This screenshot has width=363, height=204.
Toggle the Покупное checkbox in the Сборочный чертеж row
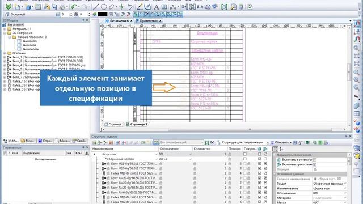tap(245, 159)
